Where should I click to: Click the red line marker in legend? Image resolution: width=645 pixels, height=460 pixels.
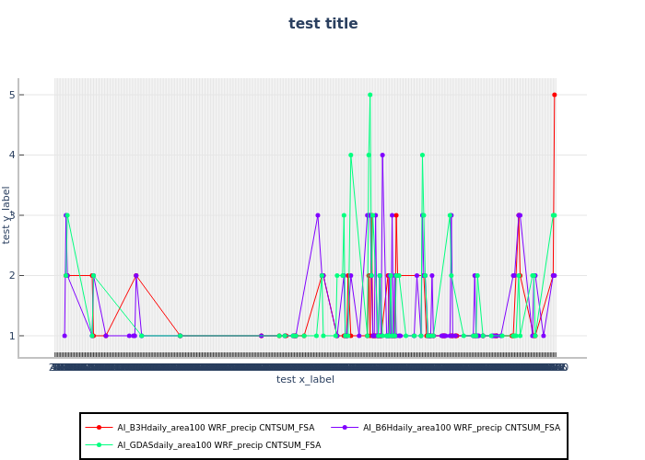98,428
